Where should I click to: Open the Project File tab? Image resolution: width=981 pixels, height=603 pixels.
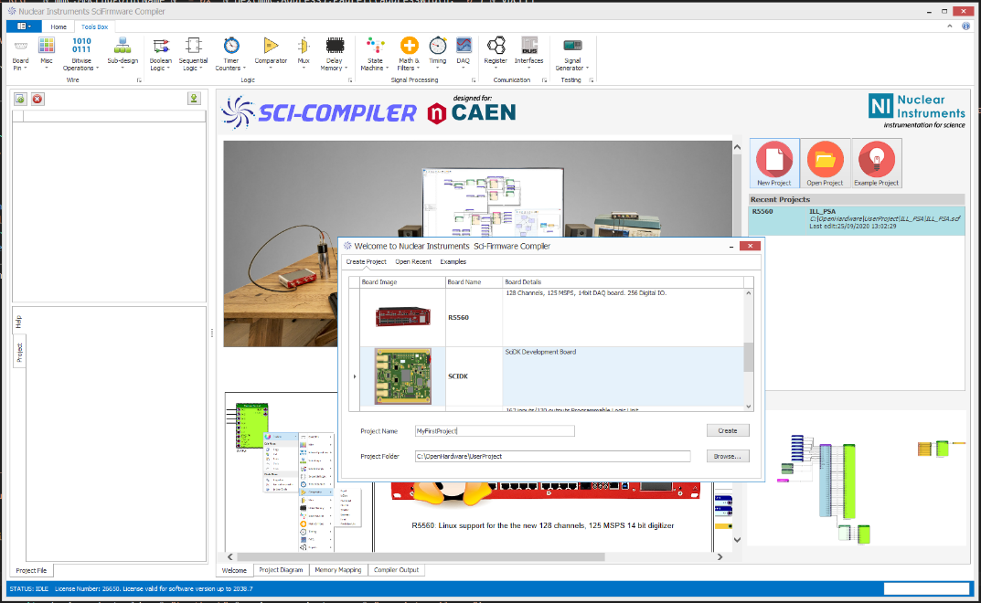click(31, 570)
